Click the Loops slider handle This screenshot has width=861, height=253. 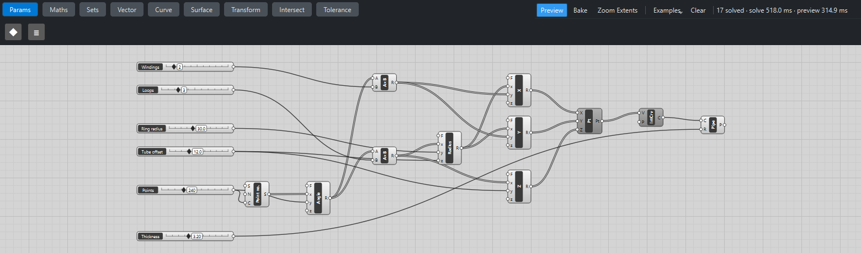(x=178, y=90)
